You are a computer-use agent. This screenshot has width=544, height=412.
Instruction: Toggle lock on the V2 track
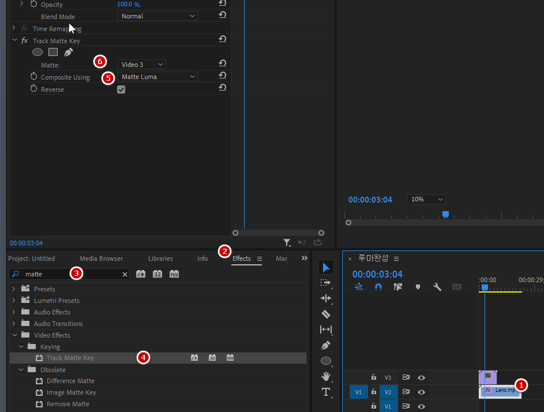[374, 392]
